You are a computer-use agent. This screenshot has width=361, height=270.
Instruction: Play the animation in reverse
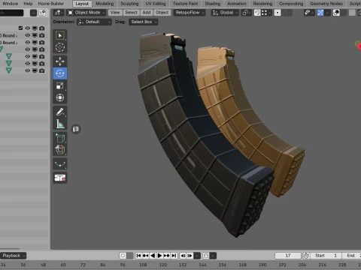(x=153, y=256)
